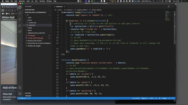Click the split editor icon
The width and height of the screenshot is (188, 105).
(x=169, y=6)
